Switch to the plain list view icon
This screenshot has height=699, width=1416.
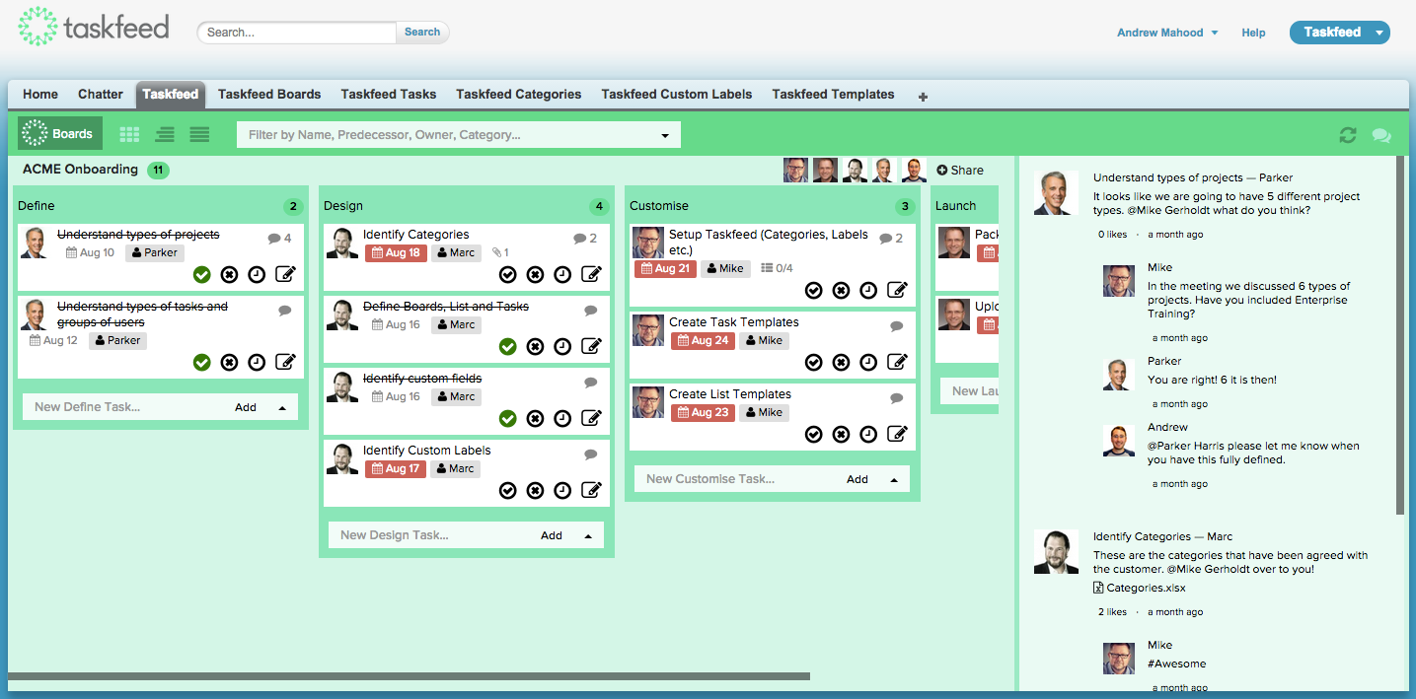pos(199,134)
